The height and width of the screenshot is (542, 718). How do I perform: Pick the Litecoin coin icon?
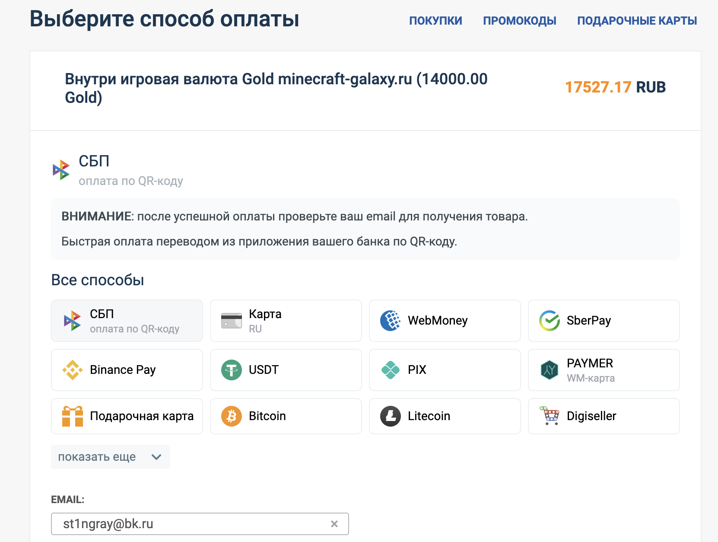pyautogui.click(x=391, y=416)
